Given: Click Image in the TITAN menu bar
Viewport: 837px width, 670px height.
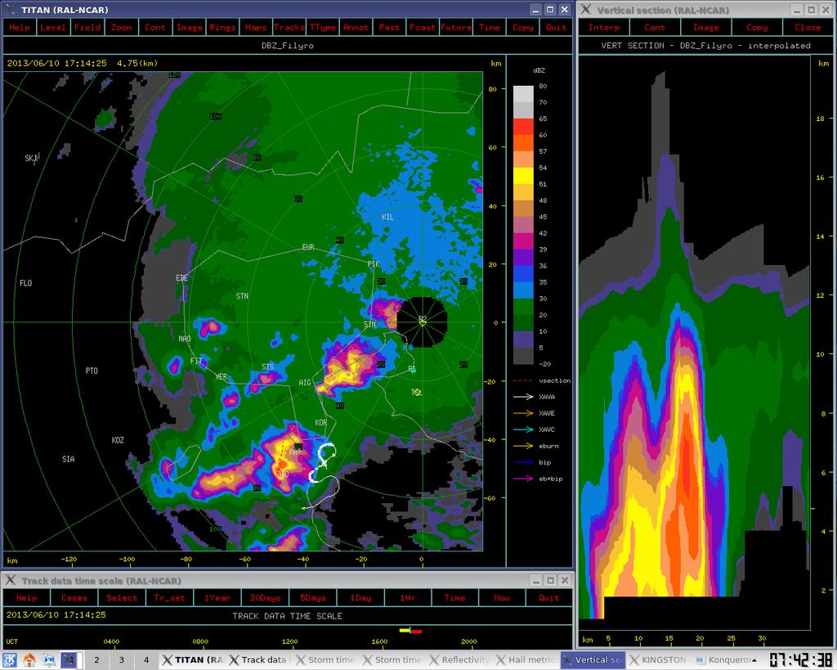Looking at the screenshot, I should click(x=190, y=27).
